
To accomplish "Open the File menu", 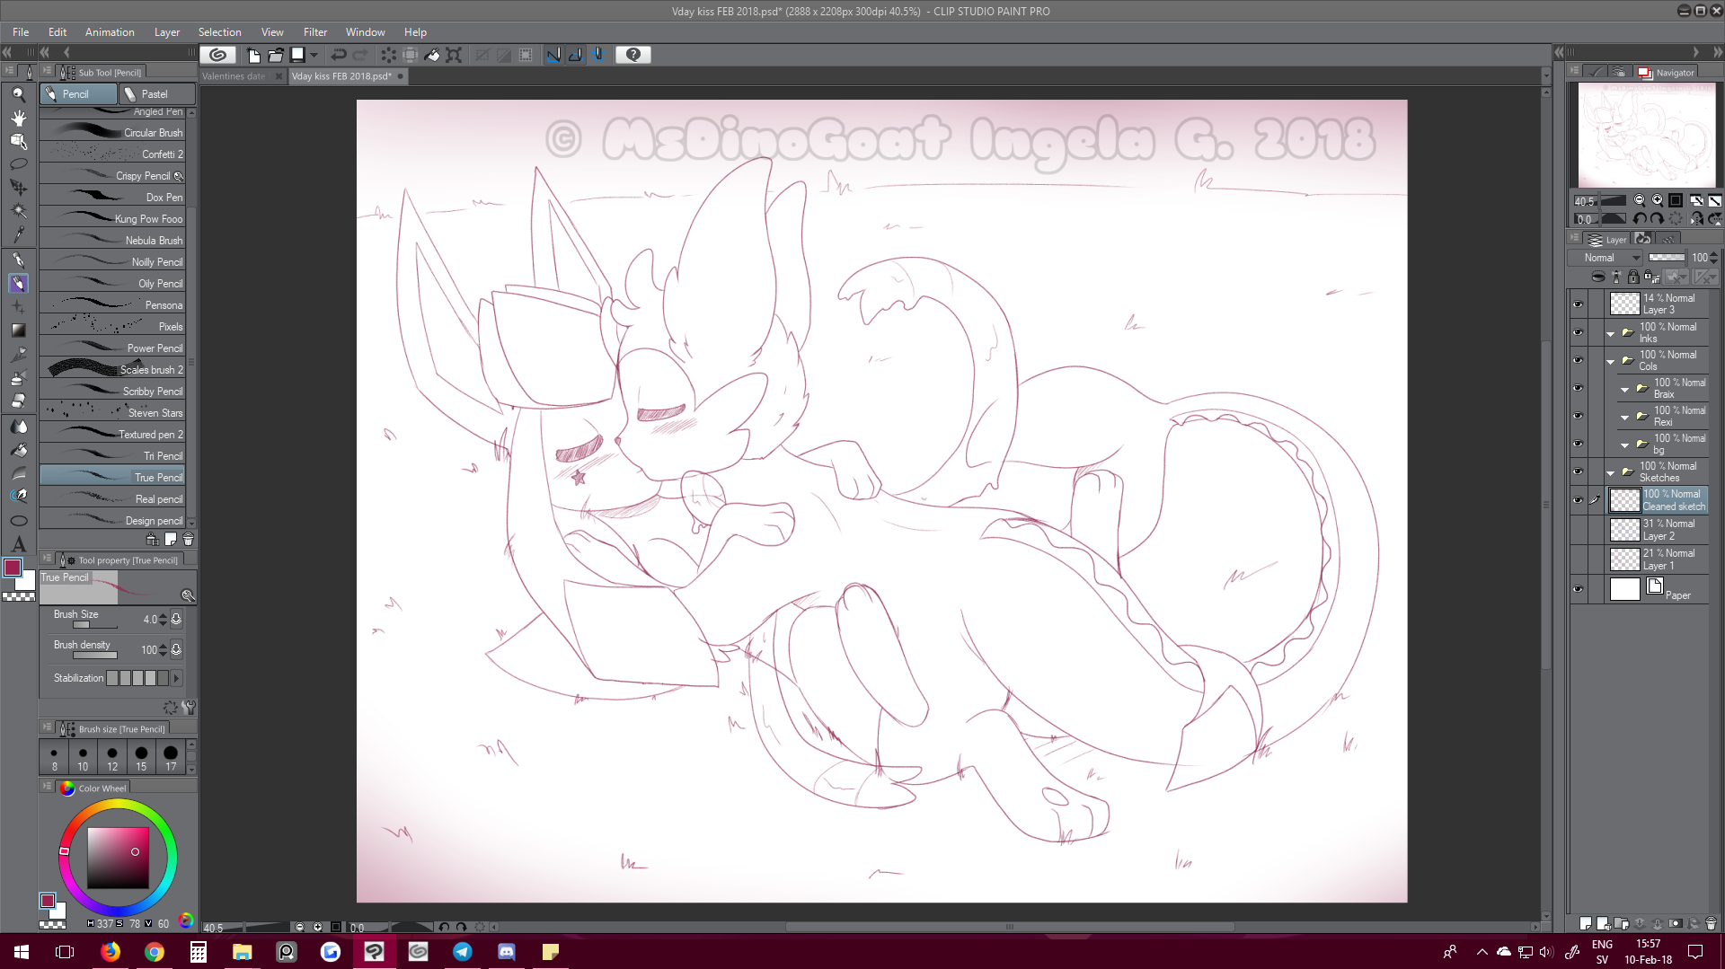I will [x=21, y=31].
